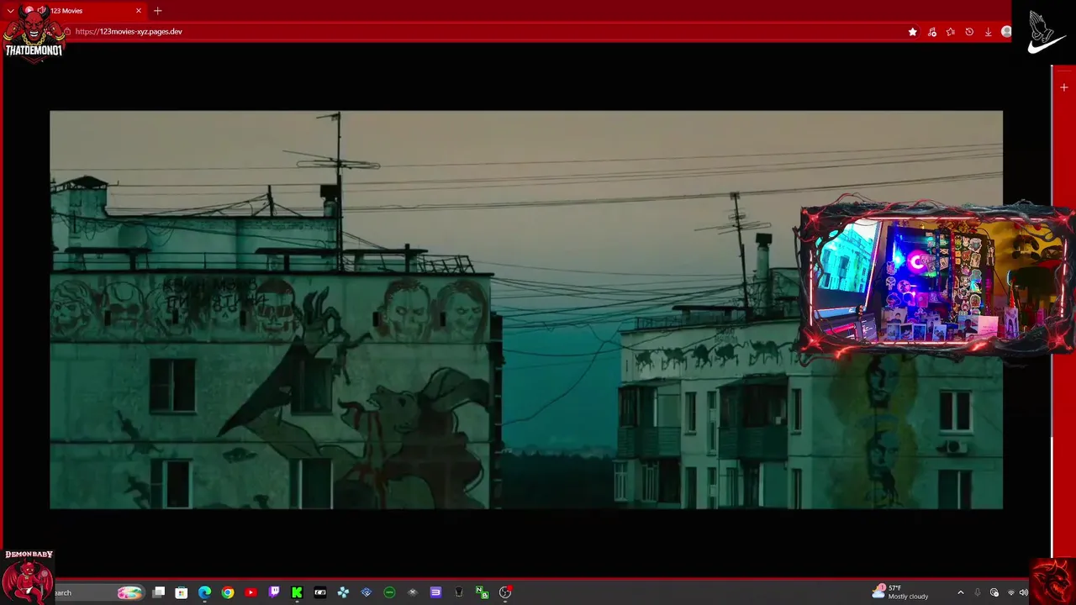1076x605 pixels.
Task: Open the weather widget showing 57°F
Action: (900, 592)
